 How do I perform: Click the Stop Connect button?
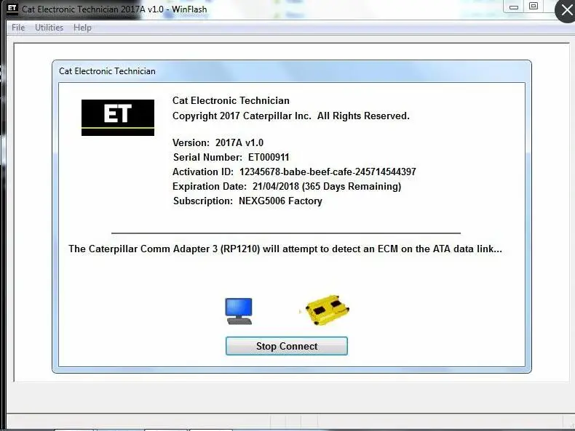pos(286,346)
